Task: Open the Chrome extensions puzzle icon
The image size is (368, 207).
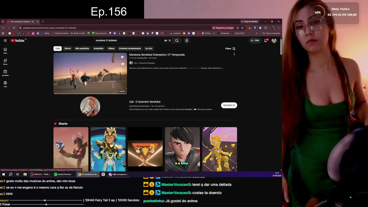Action: pyautogui.click(x=266, y=28)
